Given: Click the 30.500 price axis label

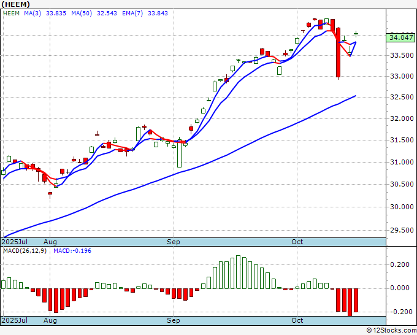Looking at the screenshot, I should click(x=402, y=184).
